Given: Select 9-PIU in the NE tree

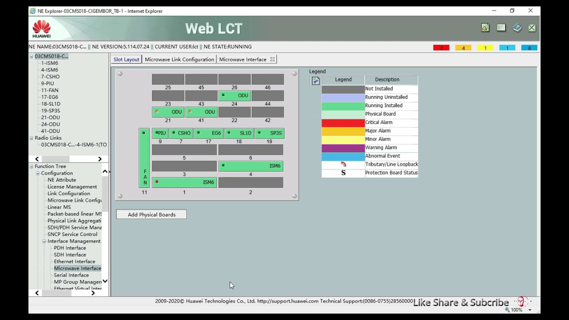Looking at the screenshot, I should 48,84.
